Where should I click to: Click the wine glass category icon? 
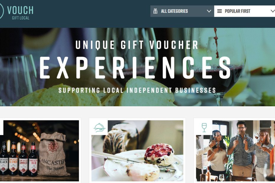pyautogui.click(x=204, y=128)
